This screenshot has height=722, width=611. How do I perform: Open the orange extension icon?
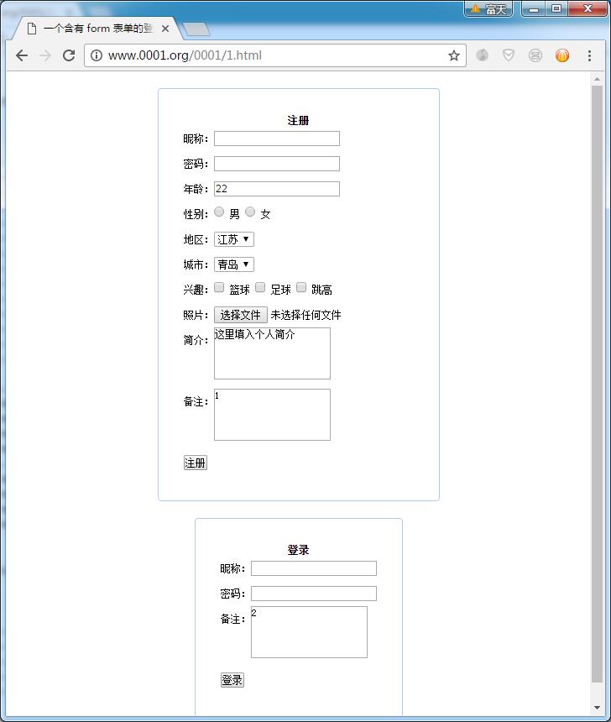562,55
